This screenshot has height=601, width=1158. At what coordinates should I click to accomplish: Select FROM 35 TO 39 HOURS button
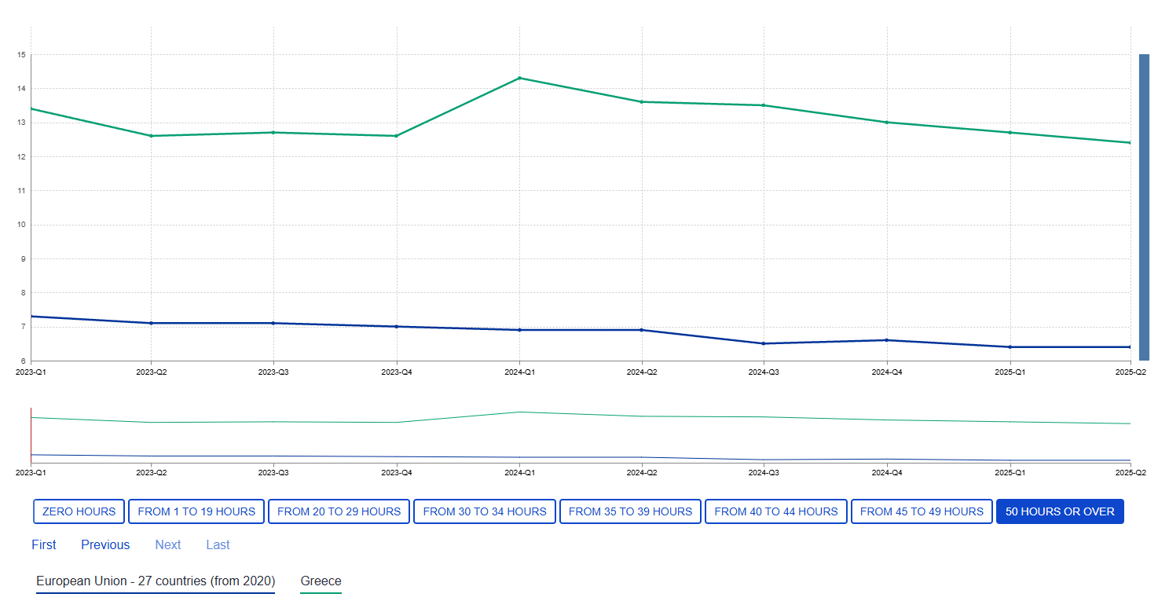point(630,511)
